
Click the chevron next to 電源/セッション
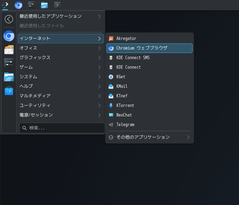click(x=99, y=115)
